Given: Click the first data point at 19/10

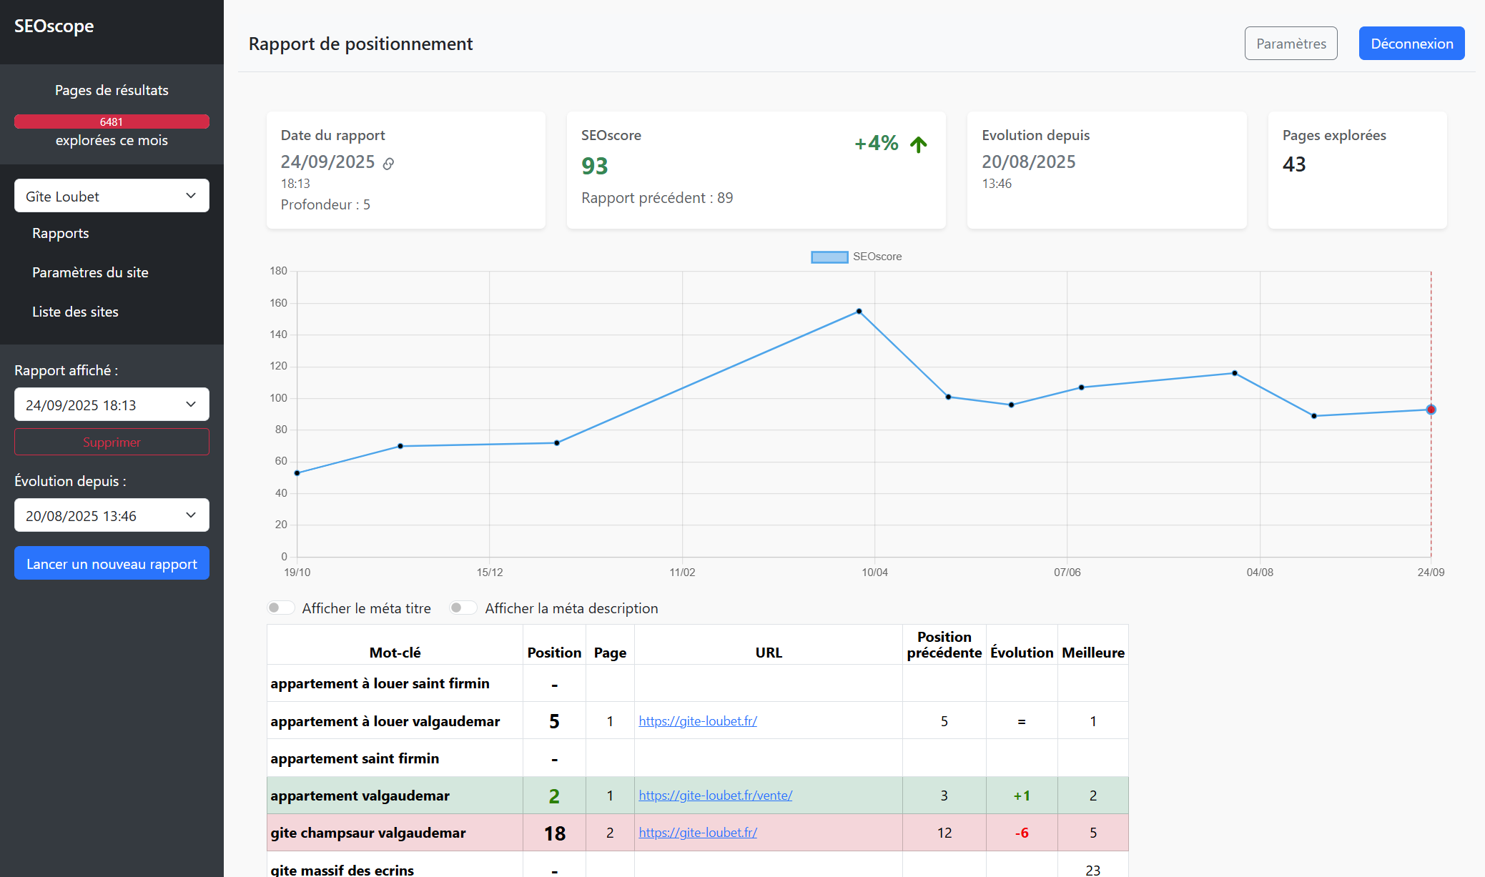Looking at the screenshot, I should click(297, 473).
